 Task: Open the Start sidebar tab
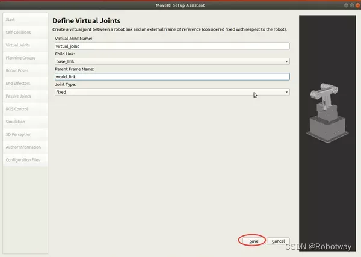[25, 20]
